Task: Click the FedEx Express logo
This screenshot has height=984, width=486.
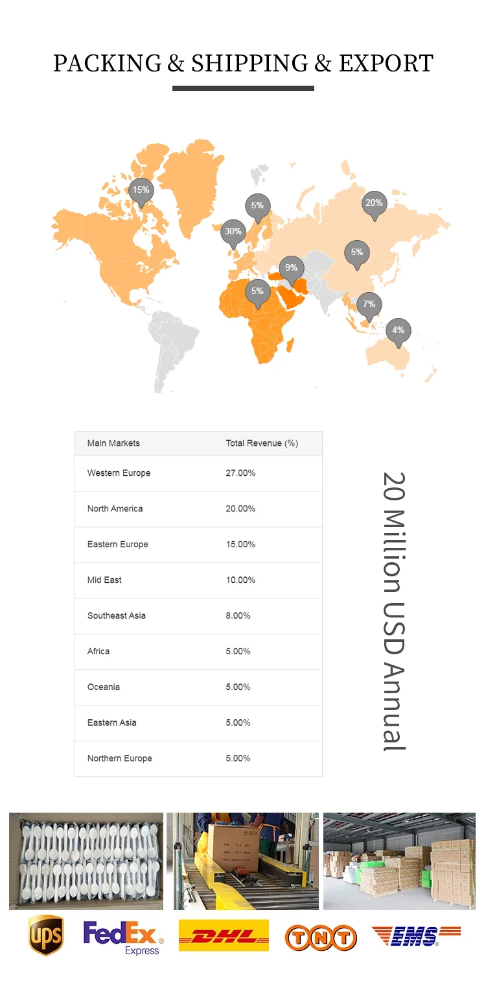Action: coord(123,937)
